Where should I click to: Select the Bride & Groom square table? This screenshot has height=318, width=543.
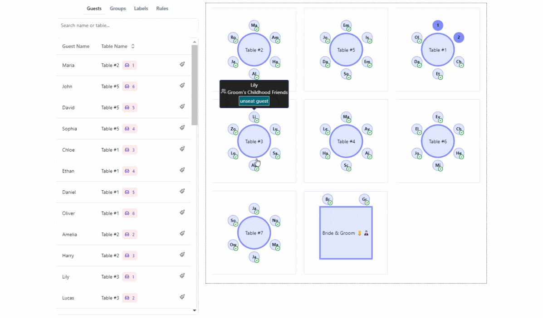click(346, 233)
